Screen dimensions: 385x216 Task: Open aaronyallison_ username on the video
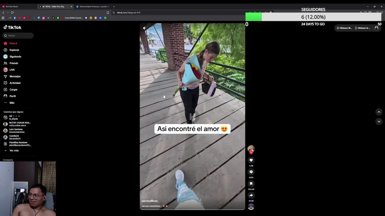150,201
